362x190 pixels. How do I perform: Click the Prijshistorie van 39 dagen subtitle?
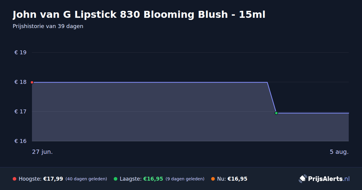point(48,26)
